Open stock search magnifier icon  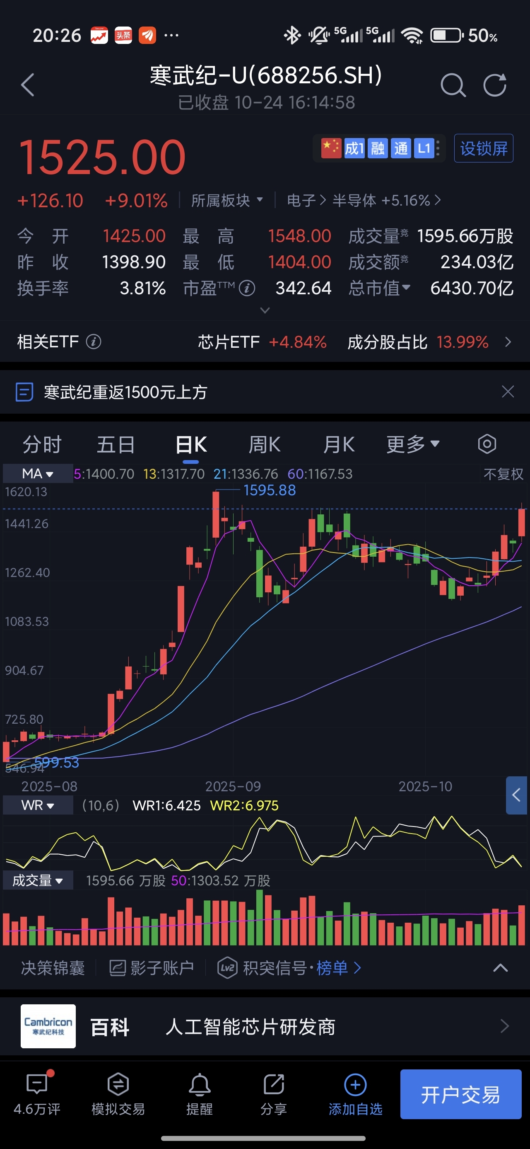(x=453, y=85)
